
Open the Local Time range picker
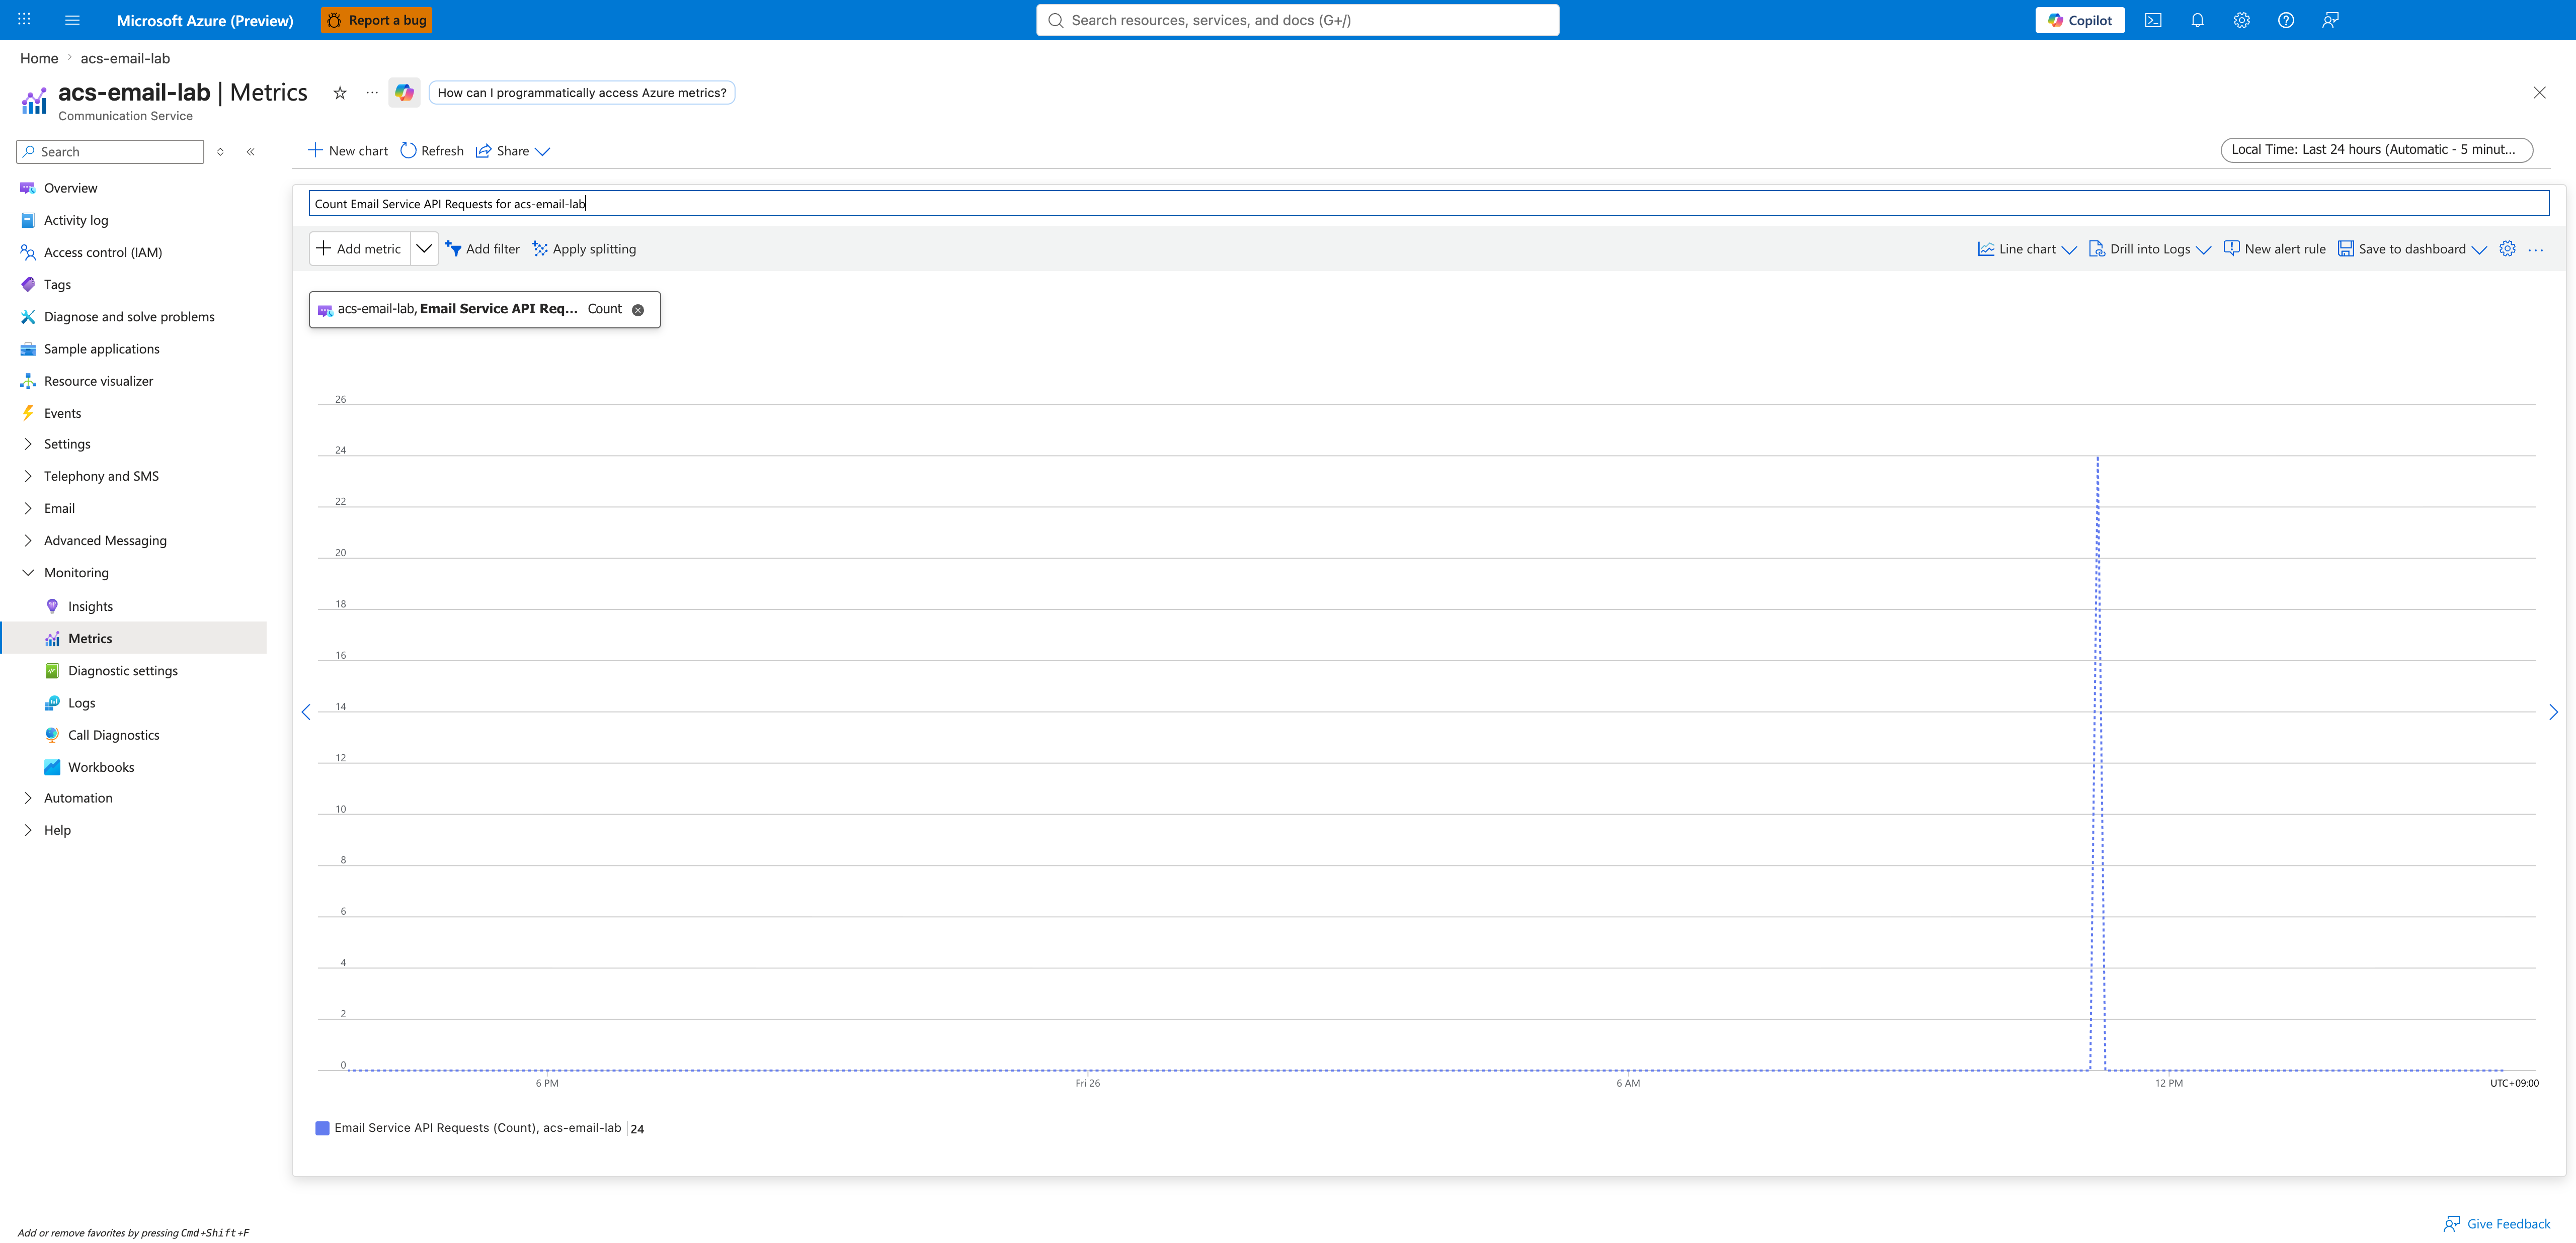click(x=2376, y=150)
